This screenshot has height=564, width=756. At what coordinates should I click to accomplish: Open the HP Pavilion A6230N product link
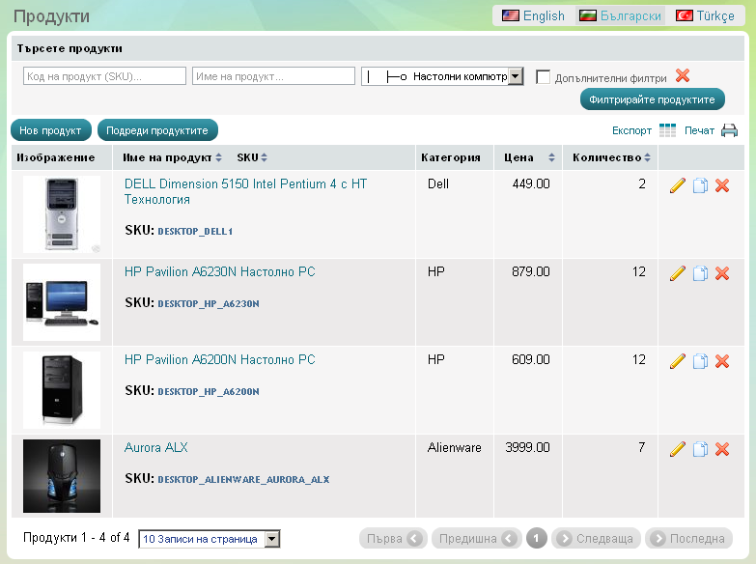(219, 272)
